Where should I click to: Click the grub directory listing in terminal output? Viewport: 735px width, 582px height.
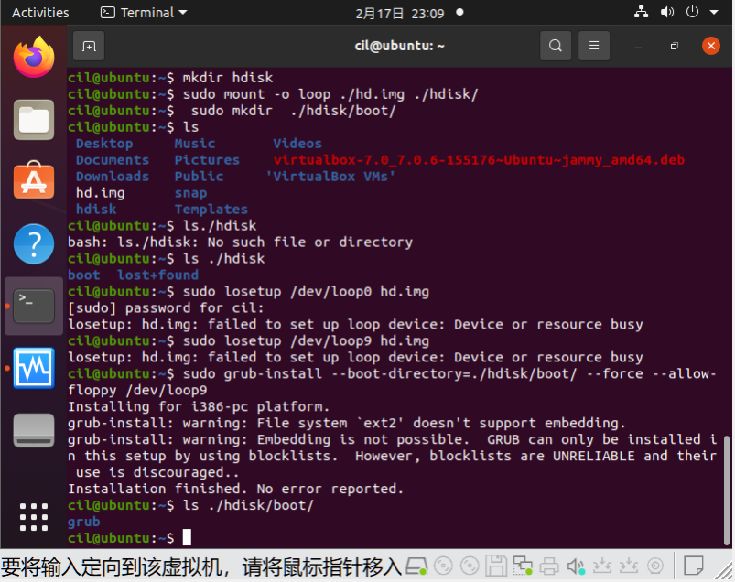pyautogui.click(x=83, y=522)
